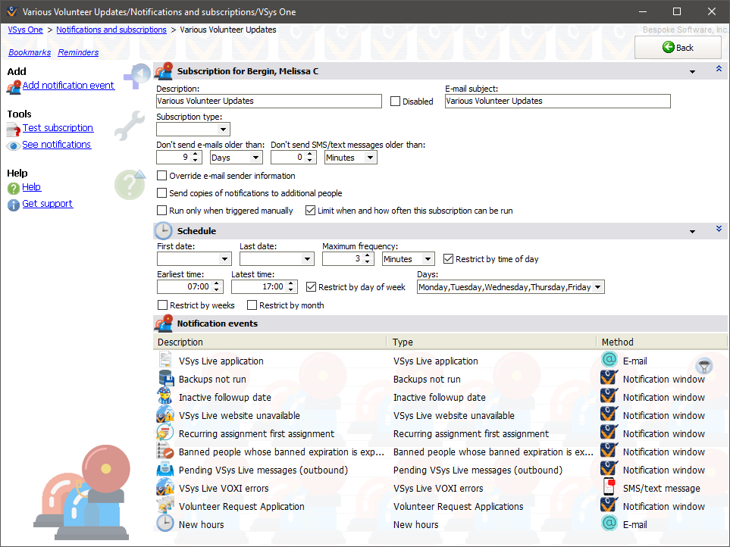730x547 pixels.
Task: Click the Backups not run row icon
Action: (165, 380)
